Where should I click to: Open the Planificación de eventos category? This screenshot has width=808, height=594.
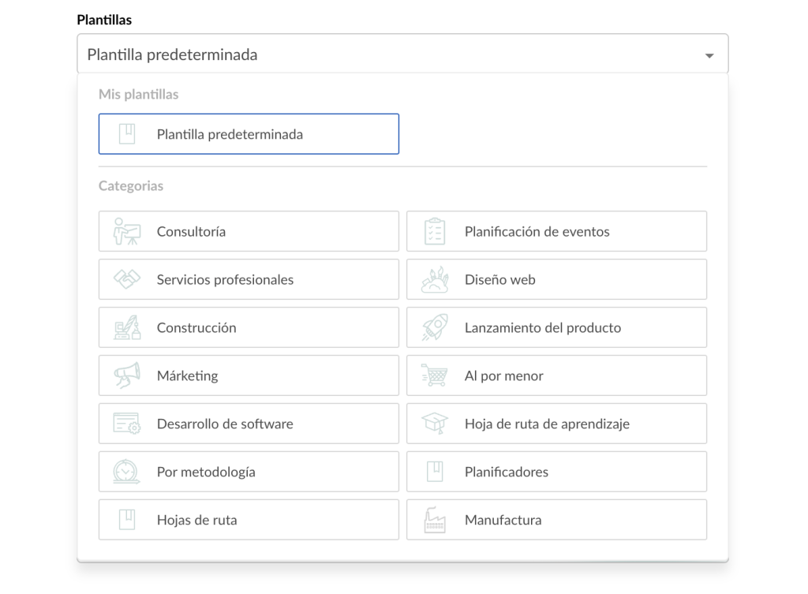pos(556,231)
